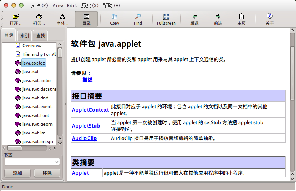
Task: Click the content pane's scroll up arrow
Action: pos(292,30)
